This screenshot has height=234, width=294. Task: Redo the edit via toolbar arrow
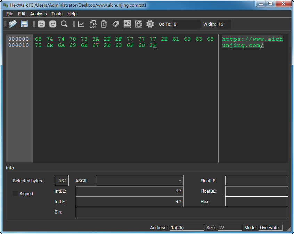(52, 24)
